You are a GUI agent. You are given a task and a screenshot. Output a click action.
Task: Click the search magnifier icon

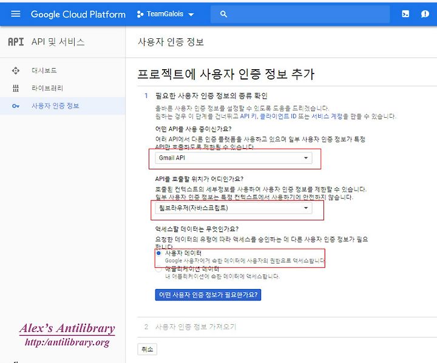[x=223, y=14]
